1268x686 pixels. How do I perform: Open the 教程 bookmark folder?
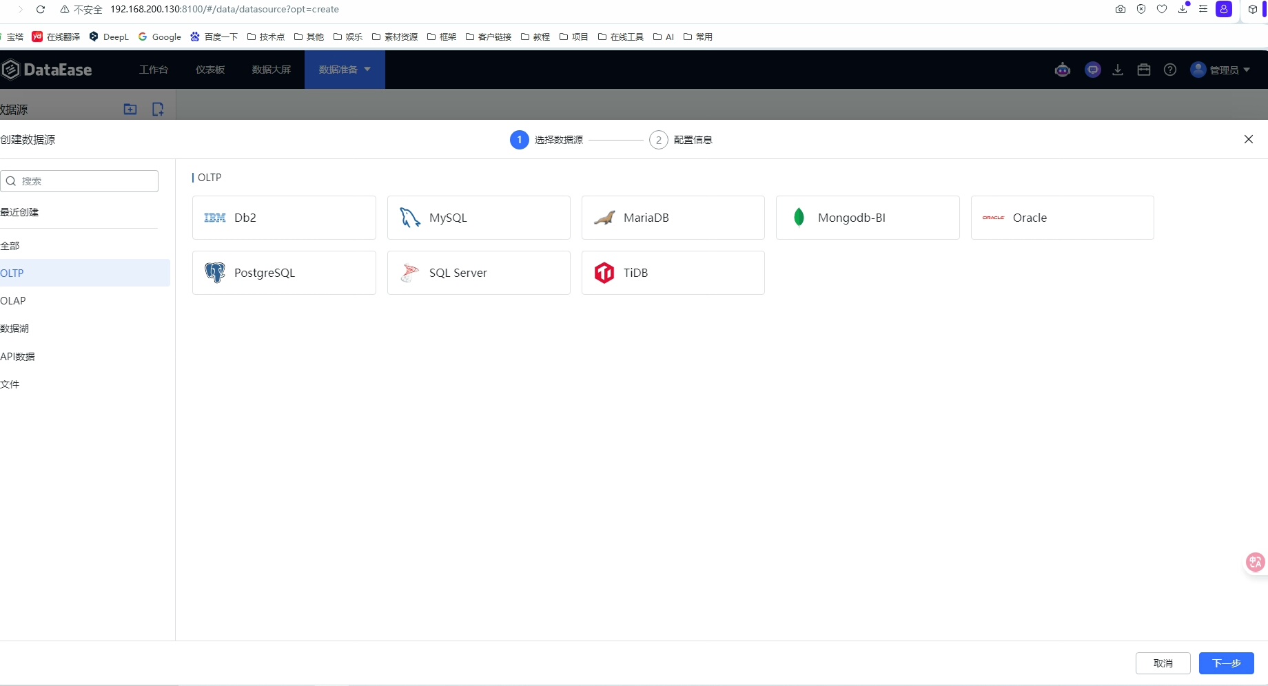coord(535,37)
